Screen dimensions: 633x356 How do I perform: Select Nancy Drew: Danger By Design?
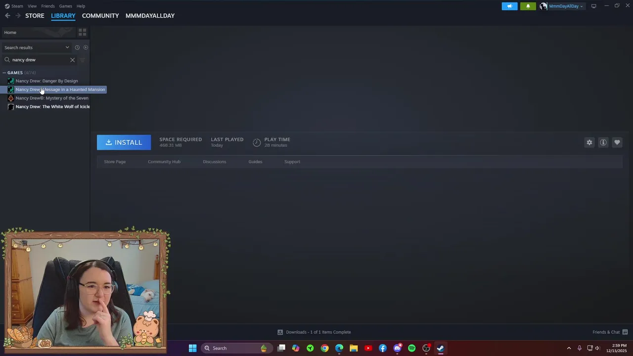pos(46,81)
